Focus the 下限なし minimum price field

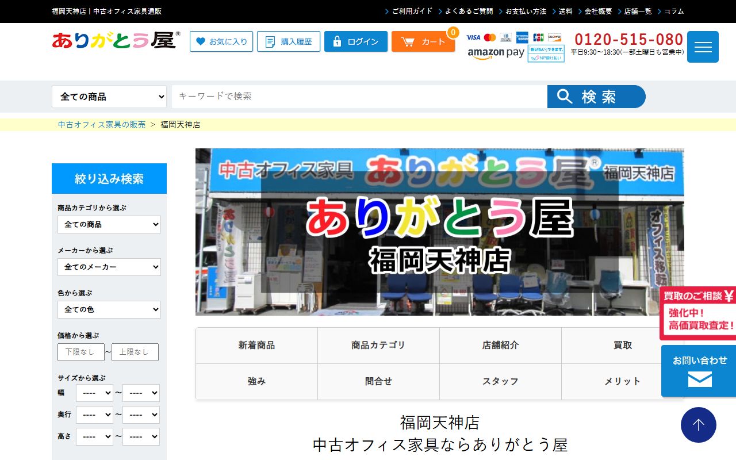(81, 352)
